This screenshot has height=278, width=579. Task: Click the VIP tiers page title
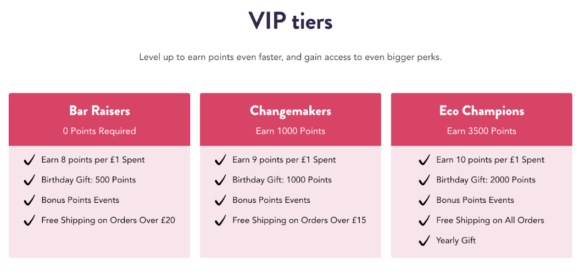click(290, 21)
